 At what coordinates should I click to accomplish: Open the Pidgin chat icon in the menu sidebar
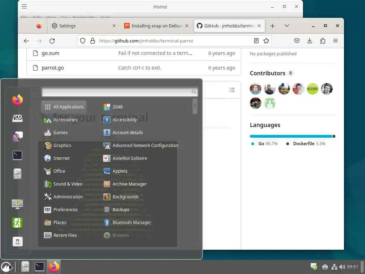tap(17, 137)
